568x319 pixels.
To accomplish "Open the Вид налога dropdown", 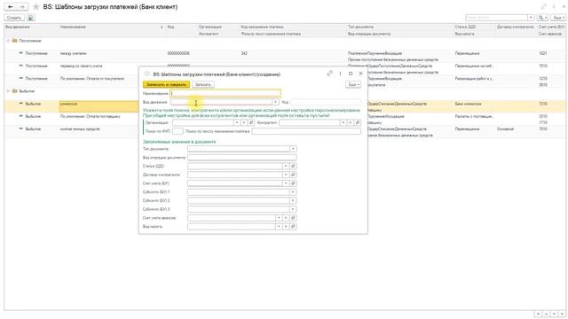I will 279,227.
